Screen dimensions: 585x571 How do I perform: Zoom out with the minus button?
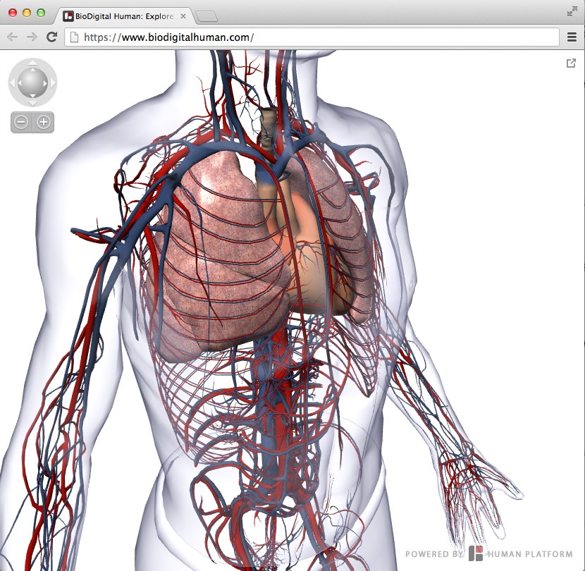22,122
